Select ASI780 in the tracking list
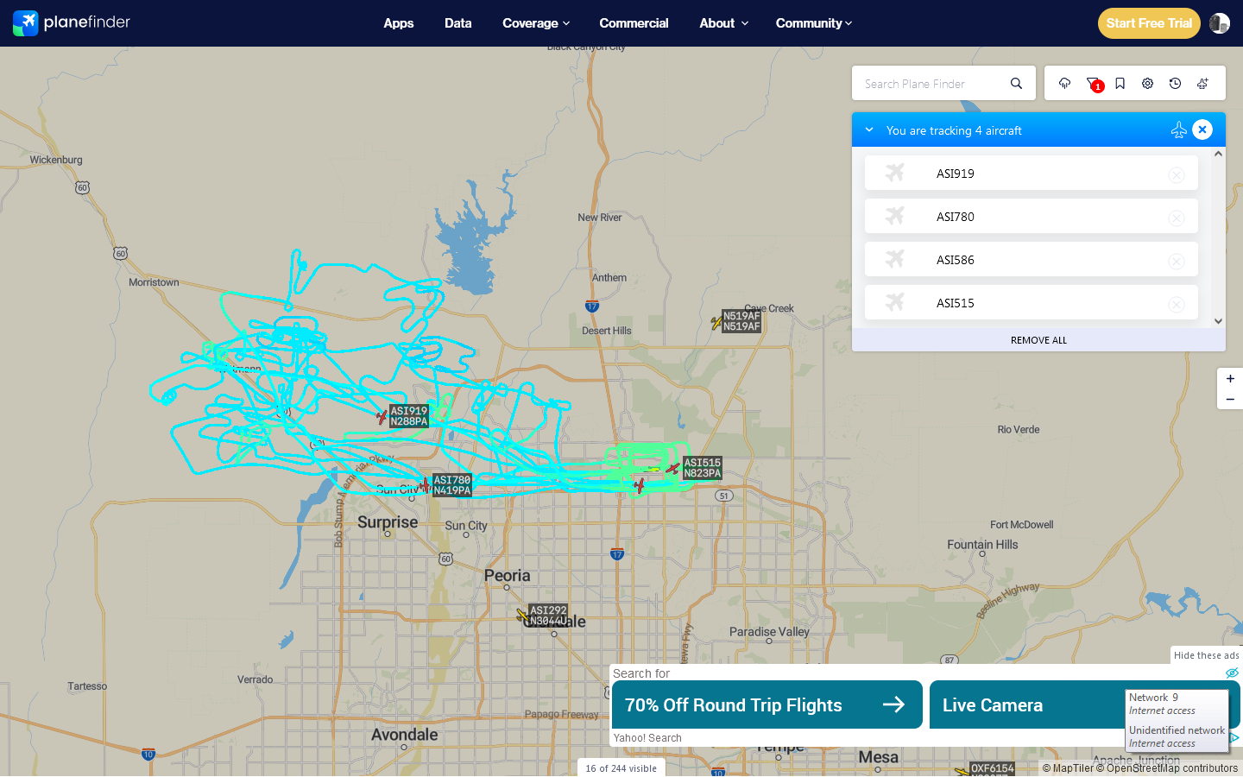This screenshot has height=777, width=1243. point(1031,216)
